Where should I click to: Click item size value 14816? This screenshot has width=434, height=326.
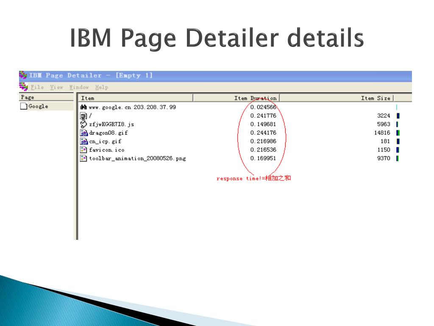click(382, 133)
